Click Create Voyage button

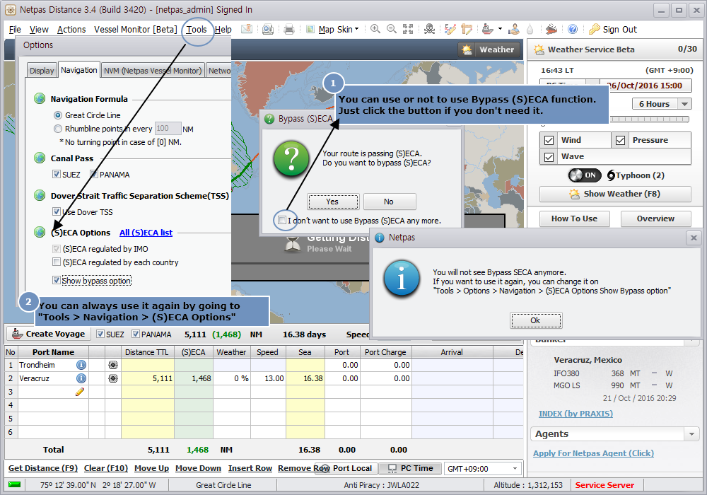[49, 334]
